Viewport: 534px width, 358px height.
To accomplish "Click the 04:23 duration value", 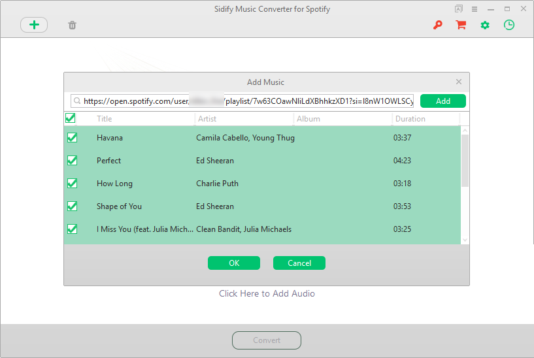I will tap(402, 160).
